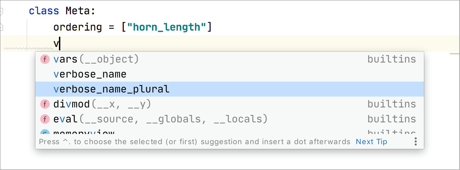Click the ordering variable name
Screen dimensions: 460x170
78,27
